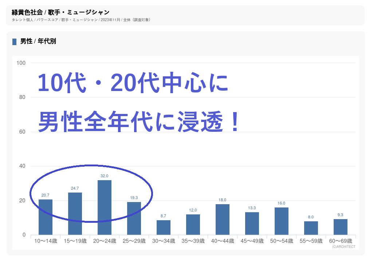The width and height of the screenshot is (373, 261).
Task: Click the 19.3 value label
Action: [x=134, y=198]
